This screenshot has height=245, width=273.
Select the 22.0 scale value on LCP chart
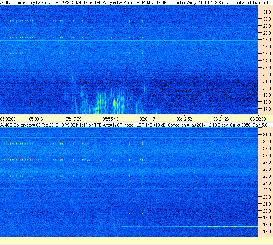[267, 197]
